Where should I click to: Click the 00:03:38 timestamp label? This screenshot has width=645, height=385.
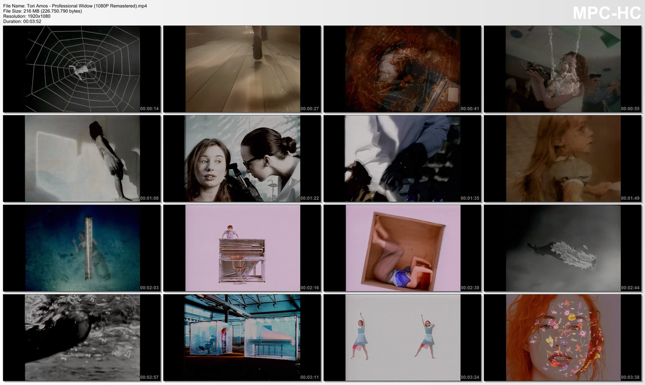[630, 377]
